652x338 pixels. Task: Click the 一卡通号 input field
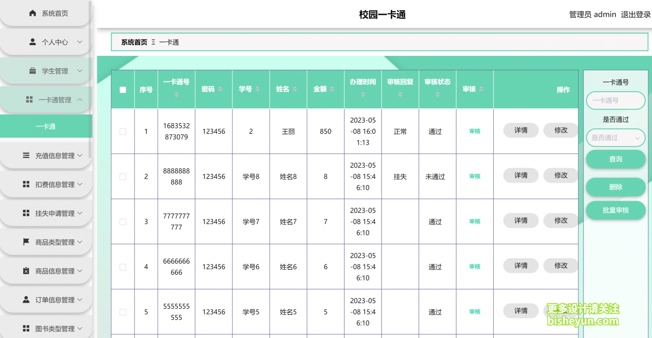point(616,100)
